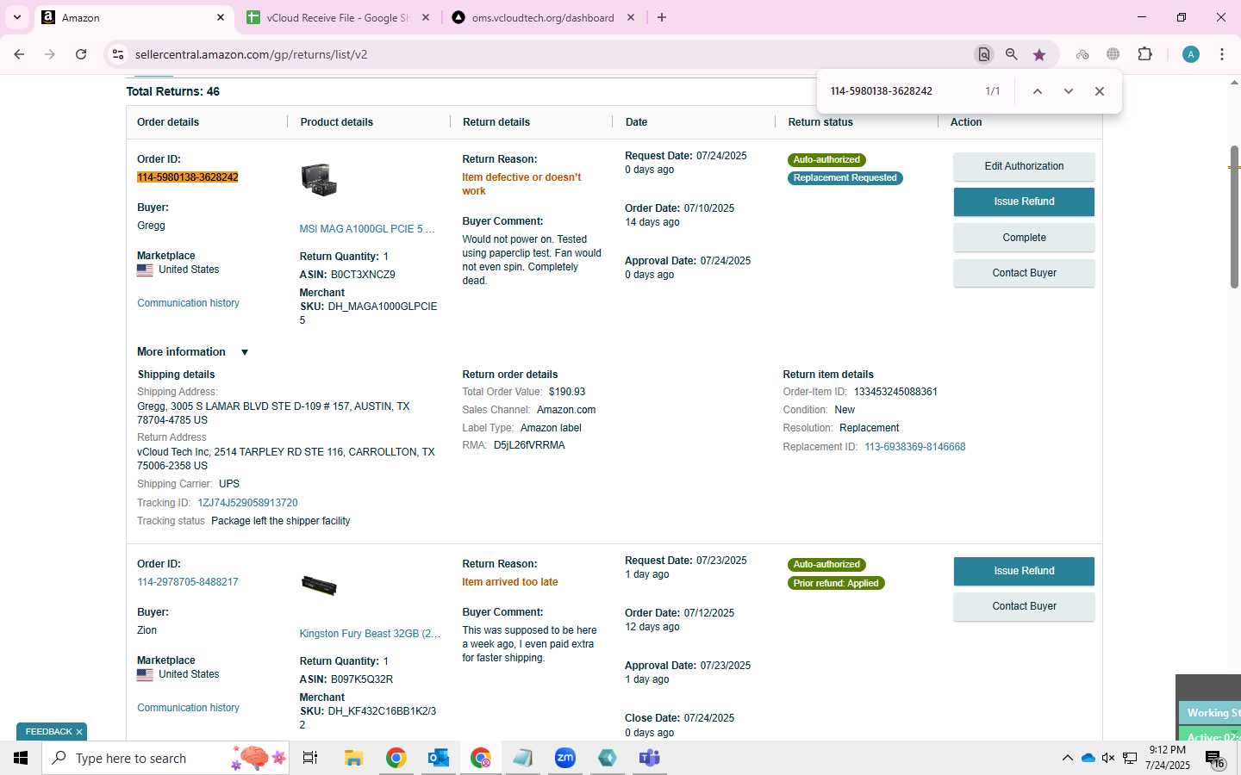Click the address bar URL
The image size is (1241, 775).
(251, 54)
